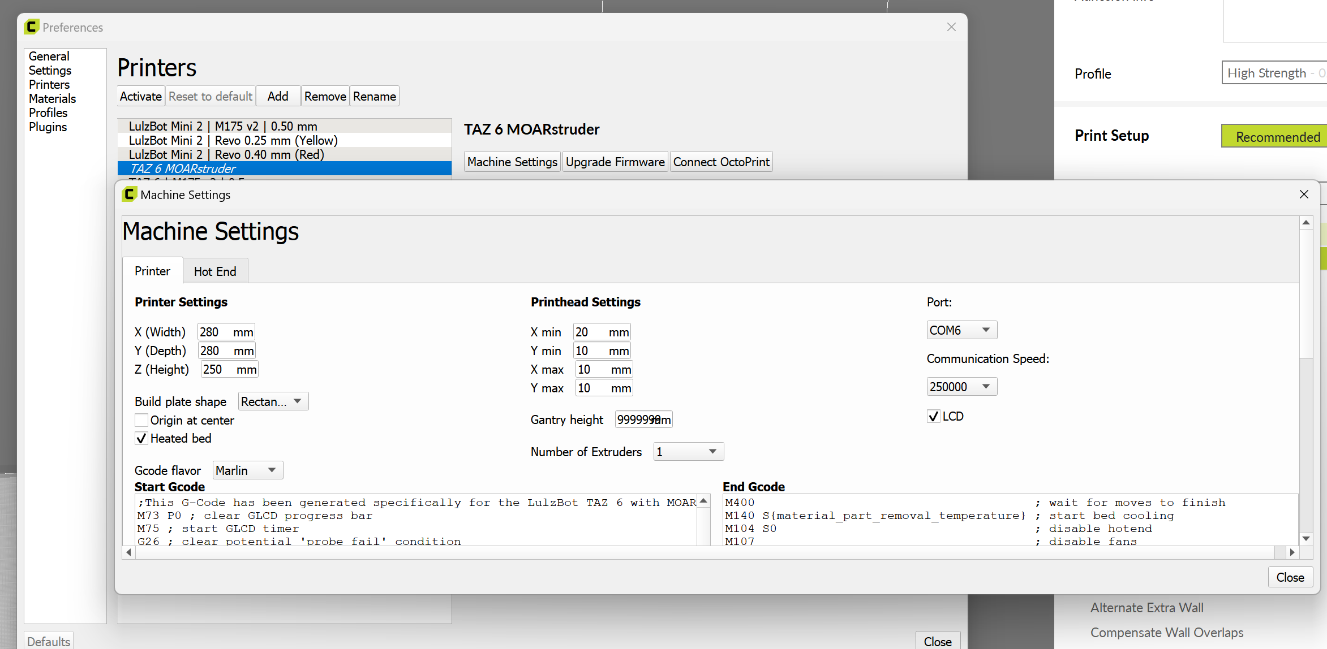
Task: Click Compensate Wall Overlaps setting in main window
Action: coord(1167,633)
